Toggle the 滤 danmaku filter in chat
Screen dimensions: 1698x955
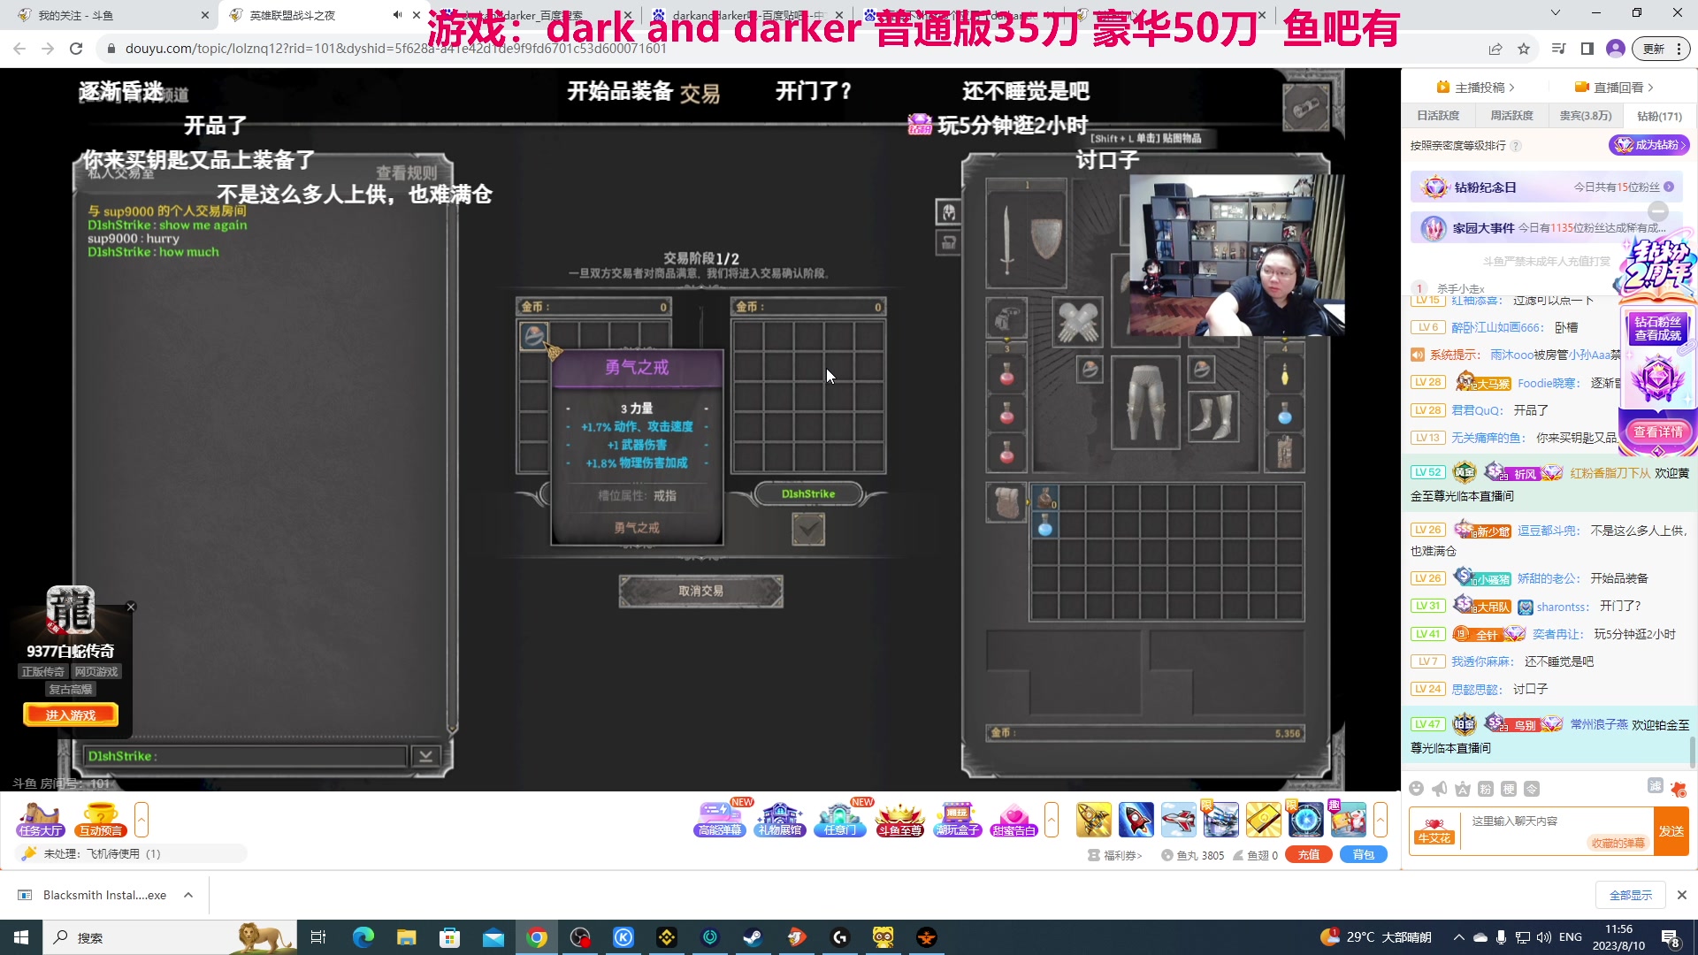pos(1656,786)
